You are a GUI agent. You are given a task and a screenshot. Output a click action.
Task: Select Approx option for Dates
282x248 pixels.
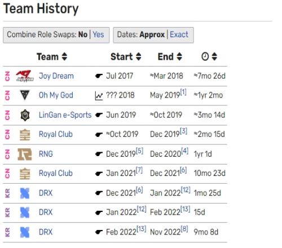click(x=152, y=34)
